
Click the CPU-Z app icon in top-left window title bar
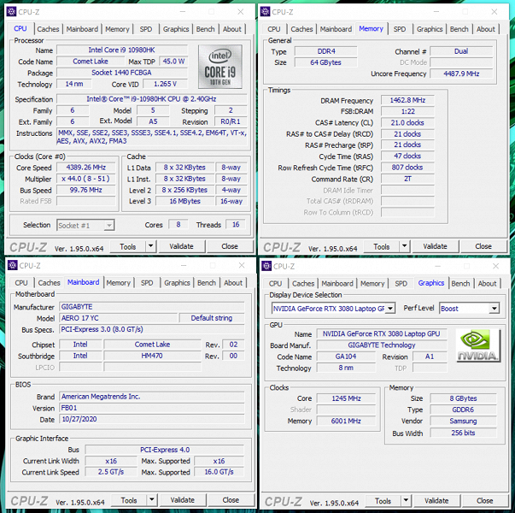11,12
